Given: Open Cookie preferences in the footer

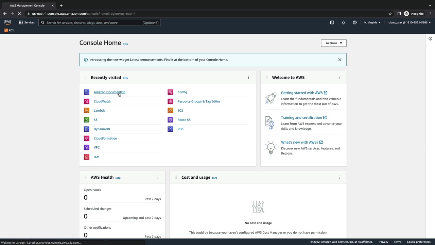Looking at the screenshot, I should (x=418, y=242).
